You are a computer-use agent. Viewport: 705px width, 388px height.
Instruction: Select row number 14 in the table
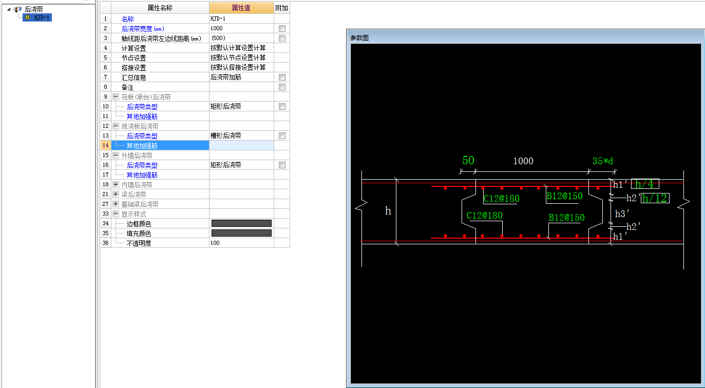[x=106, y=146]
